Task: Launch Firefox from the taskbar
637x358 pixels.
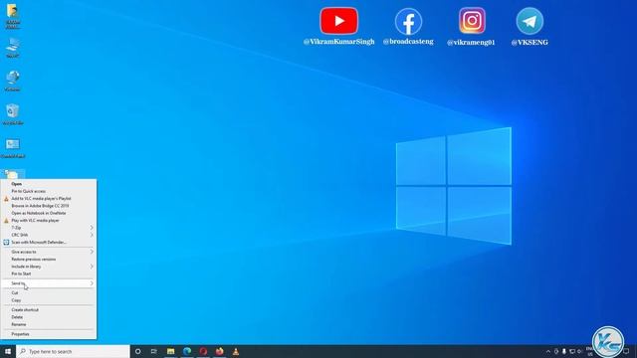Action: pyautogui.click(x=219, y=351)
